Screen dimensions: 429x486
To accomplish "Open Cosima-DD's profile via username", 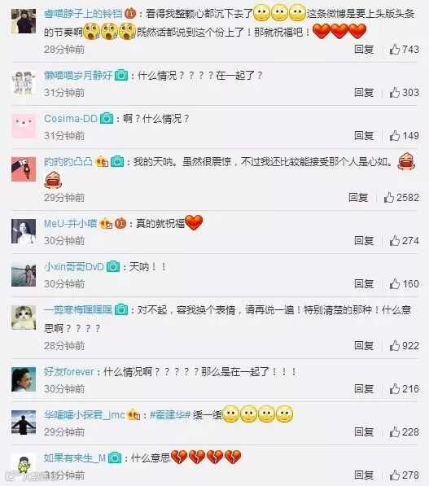I will tap(71, 118).
